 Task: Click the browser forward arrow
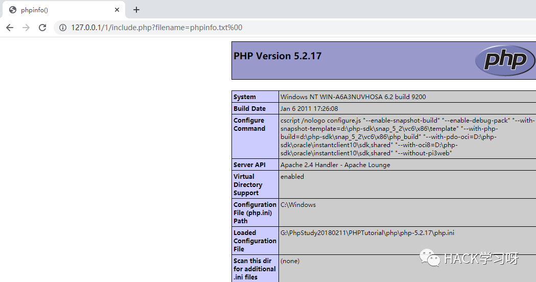coord(26,28)
